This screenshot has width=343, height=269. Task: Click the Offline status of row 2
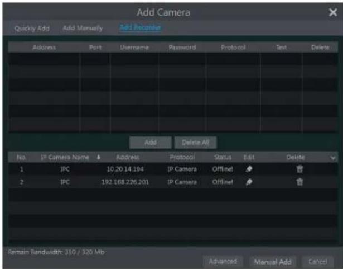[x=223, y=182]
